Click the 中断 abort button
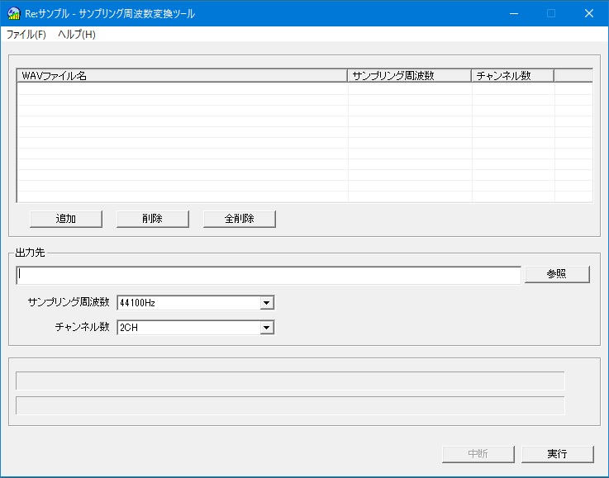The image size is (609, 478). [478, 454]
